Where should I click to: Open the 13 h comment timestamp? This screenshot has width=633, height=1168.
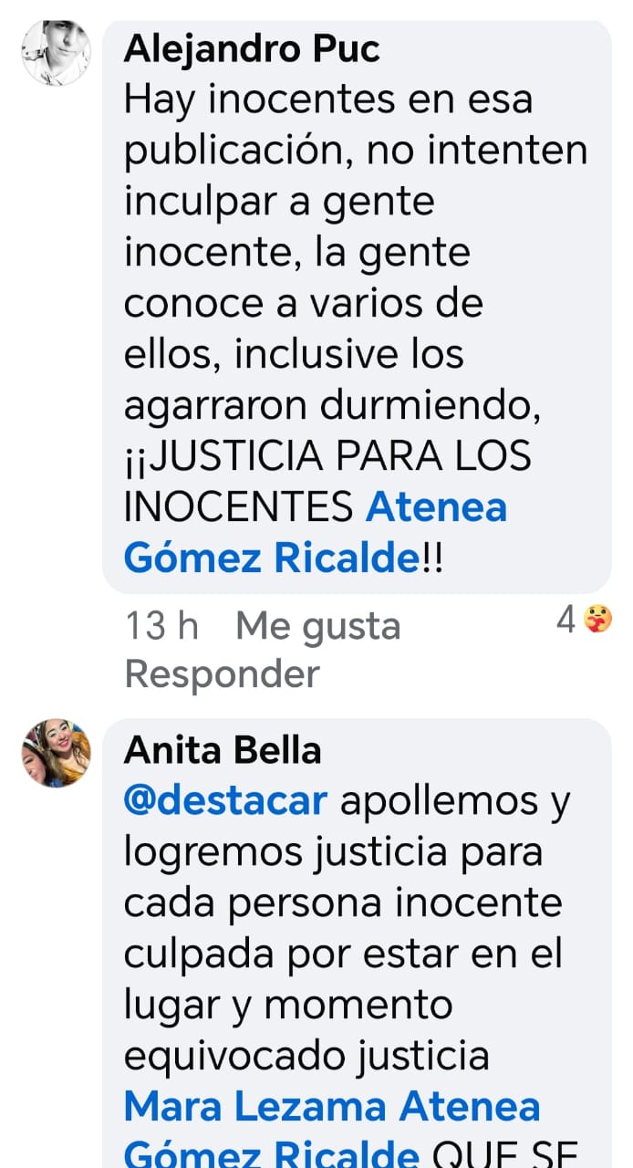click(x=161, y=626)
